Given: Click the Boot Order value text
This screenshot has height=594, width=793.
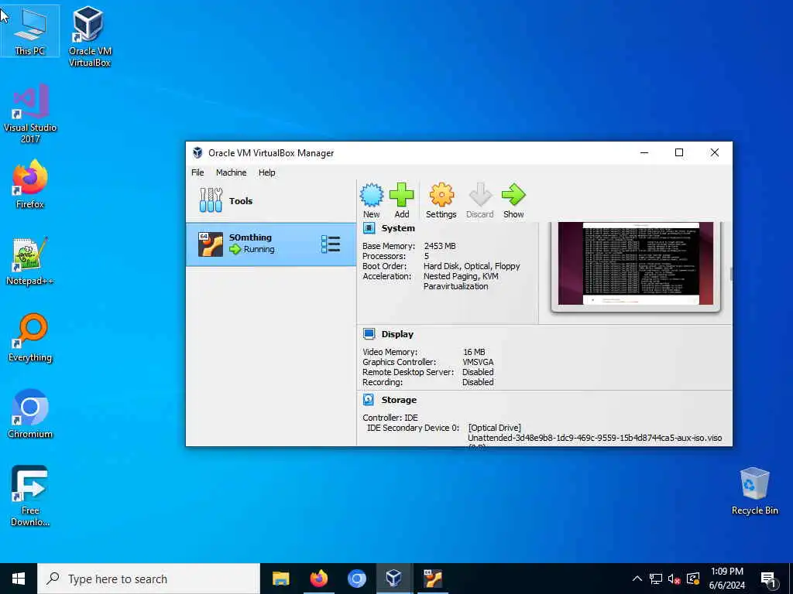Looking at the screenshot, I should pos(472,266).
